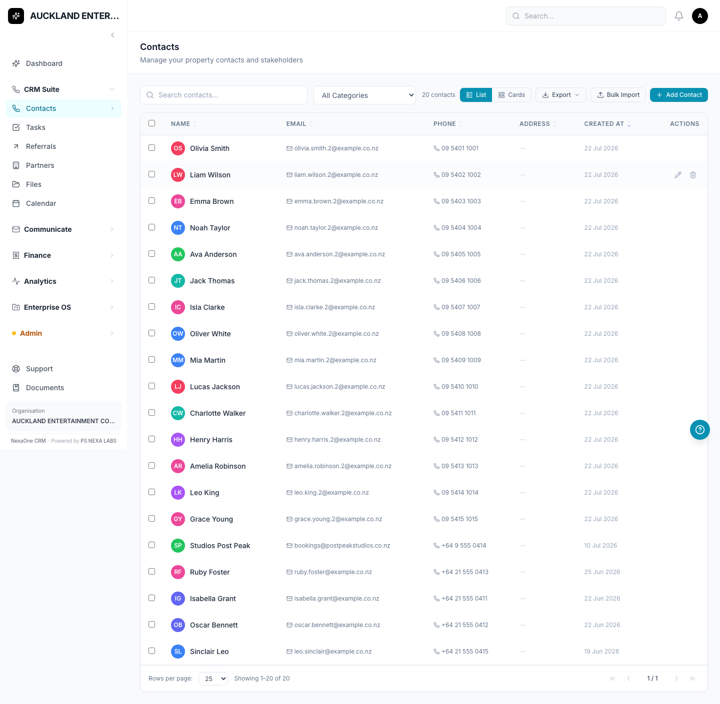Open the Support link
This screenshot has height=704, width=720.
pos(63,369)
